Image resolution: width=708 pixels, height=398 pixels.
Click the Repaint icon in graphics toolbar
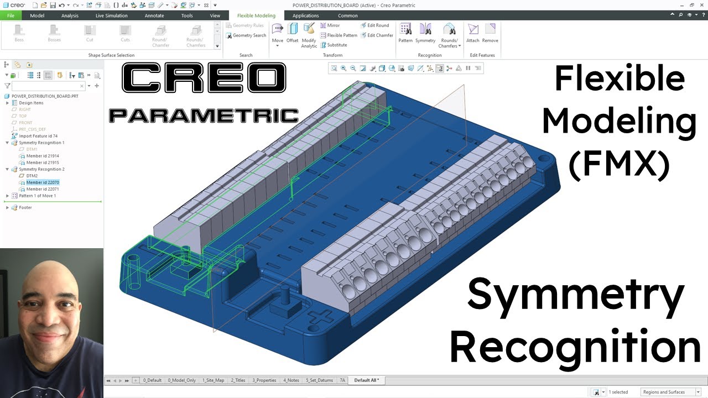tap(363, 69)
